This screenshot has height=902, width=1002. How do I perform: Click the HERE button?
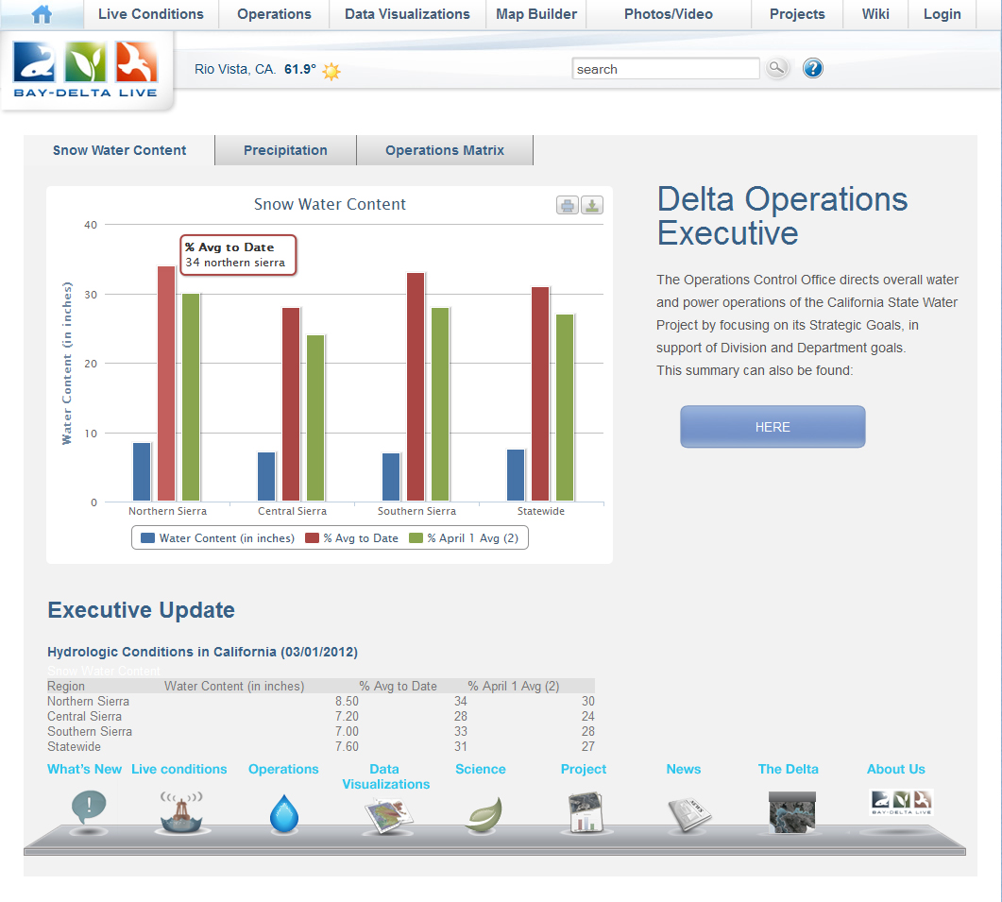click(773, 426)
